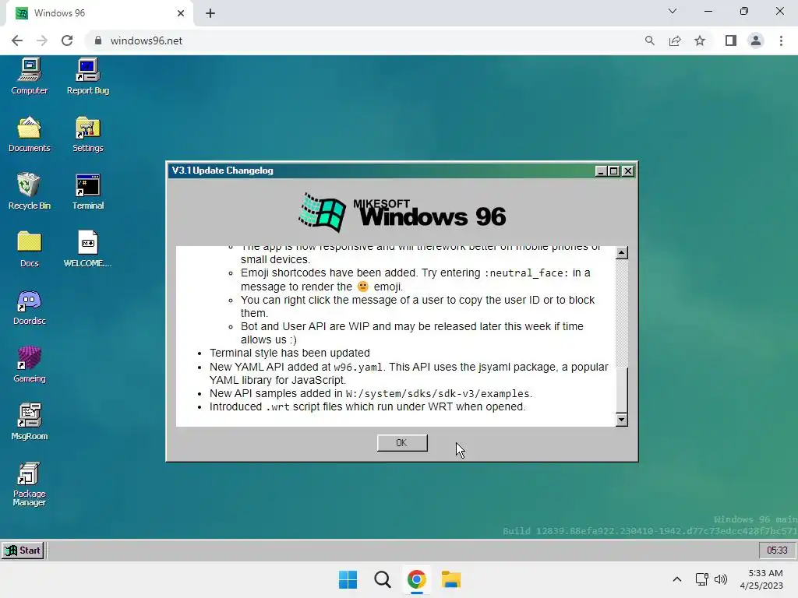
Task: Click the Windows 96 taskbar clock 05:33
Action: click(777, 551)
